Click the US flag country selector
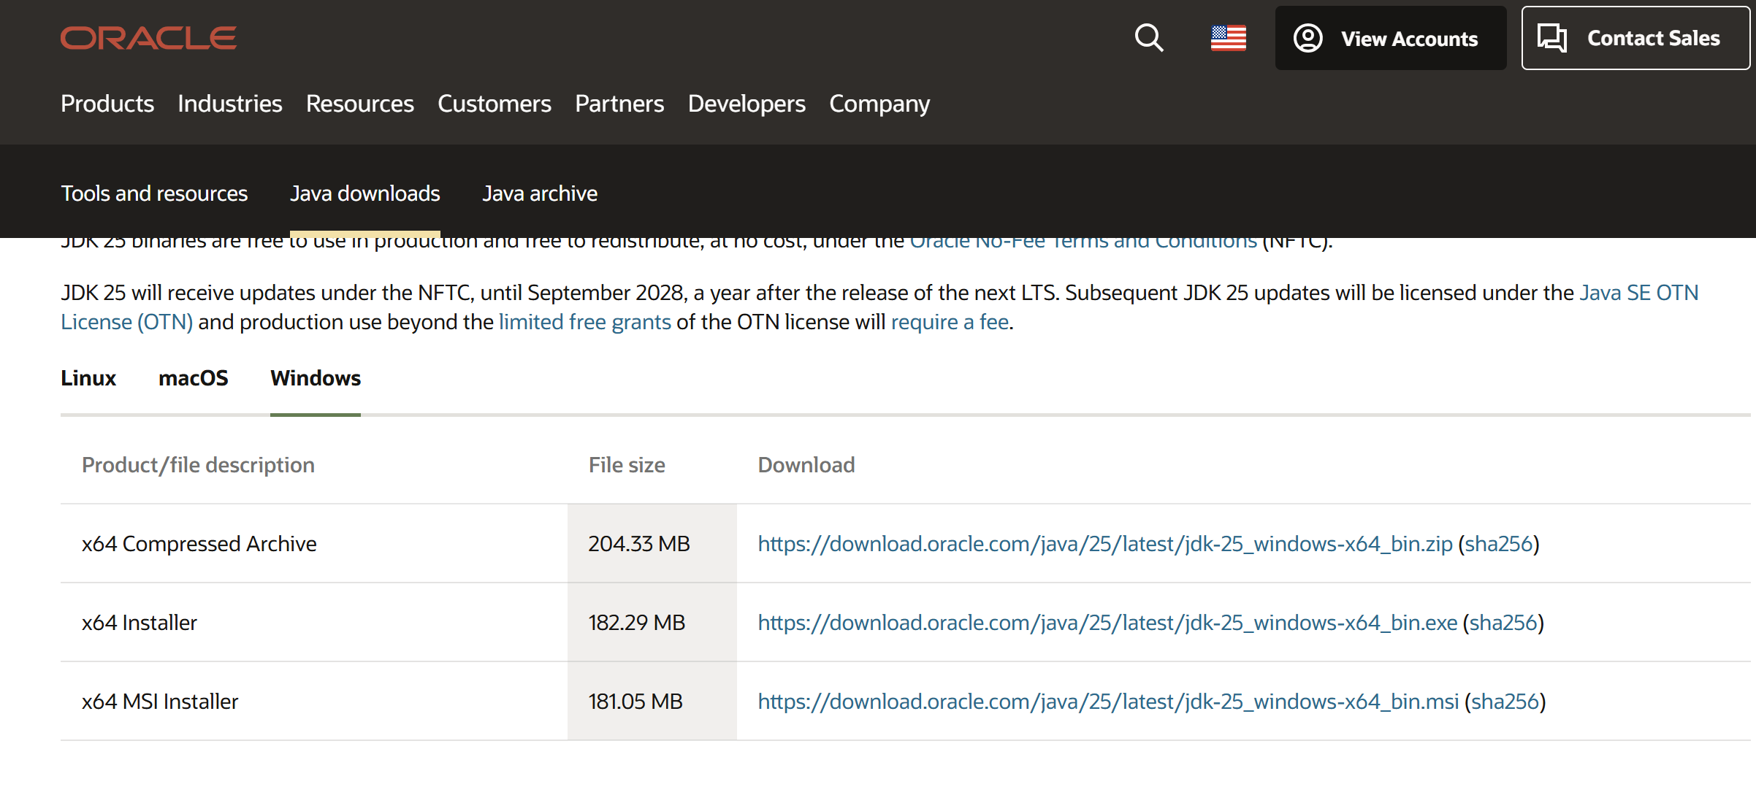 (1228, 38)
